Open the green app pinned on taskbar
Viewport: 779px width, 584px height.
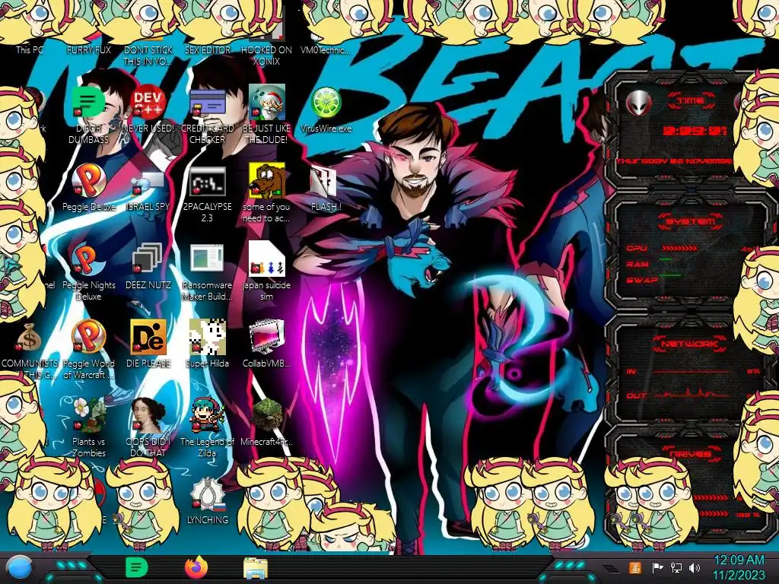[x=137, y=567]
